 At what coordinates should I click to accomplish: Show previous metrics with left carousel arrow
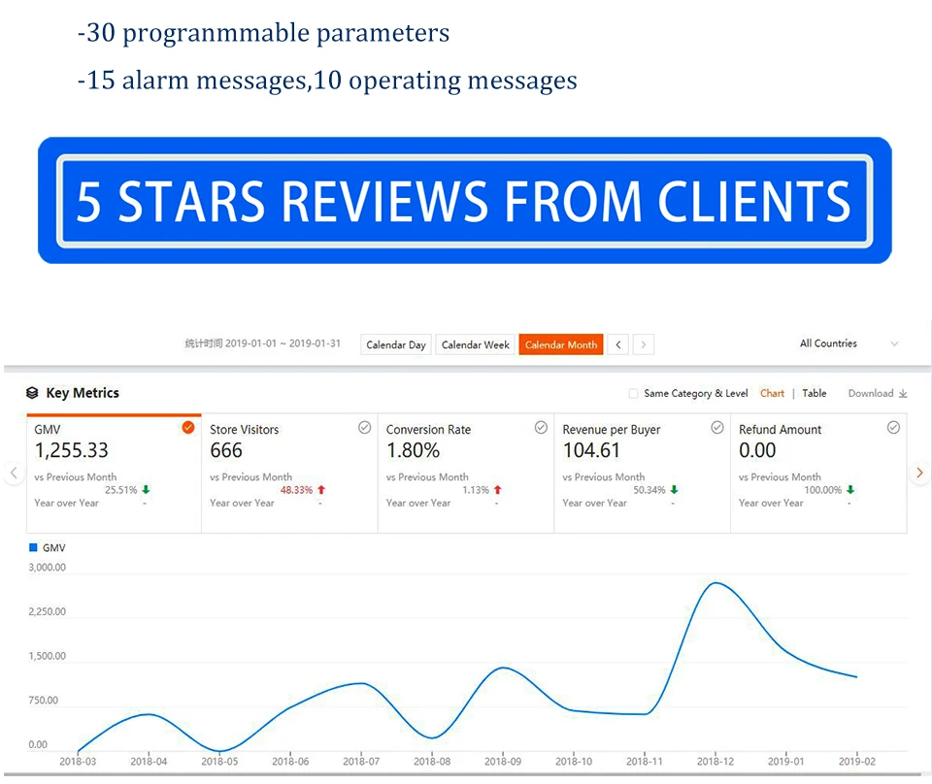click(x=14, y=474)
